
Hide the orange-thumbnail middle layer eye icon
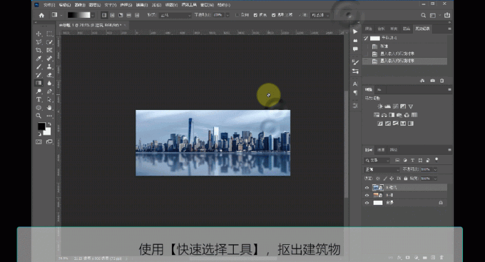367,195
